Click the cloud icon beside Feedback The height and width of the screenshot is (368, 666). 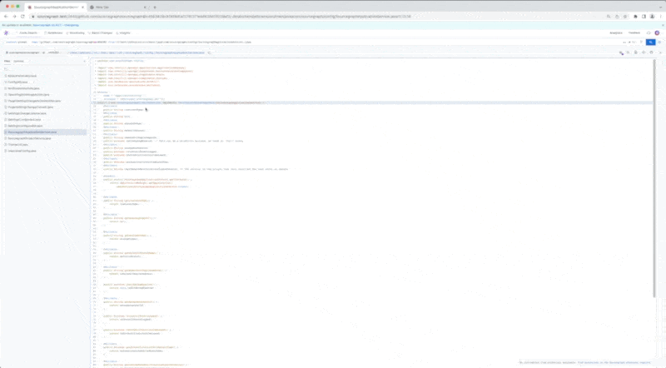click(649, 32)
